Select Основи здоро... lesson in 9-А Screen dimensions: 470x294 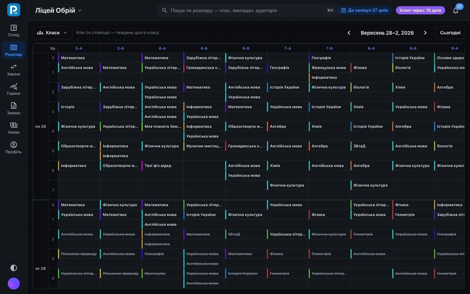[449, 58]
